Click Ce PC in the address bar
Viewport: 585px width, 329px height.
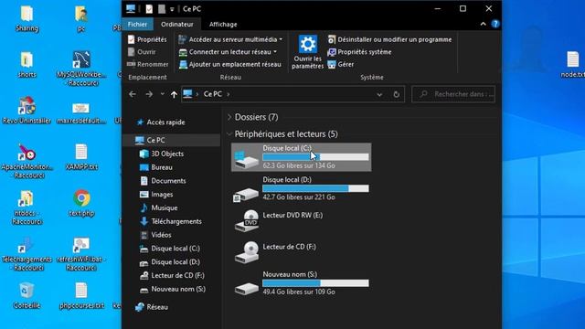coord(212,94)
